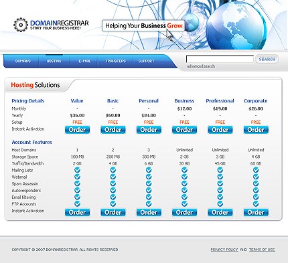Open the Hosting menu item

click(x=54, y=61)
